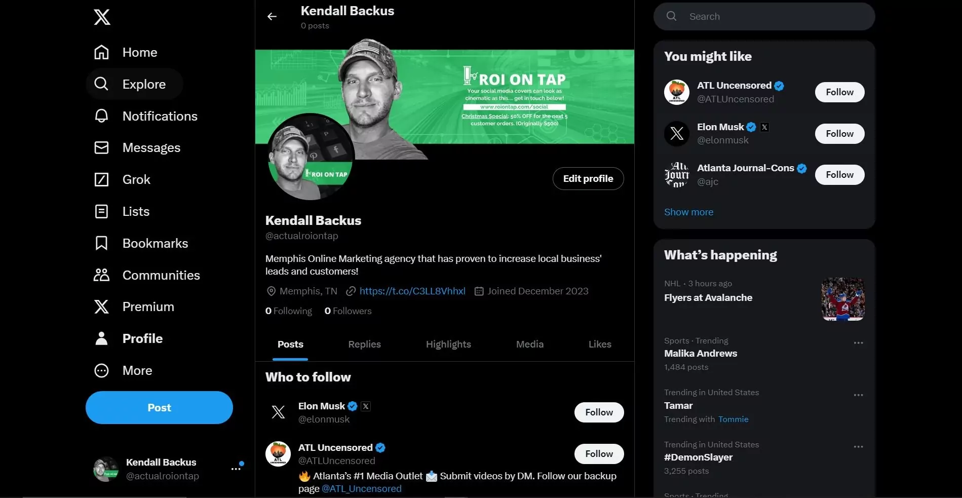Switch to the Replies tab
The image size is (962, 498).
coord(364,344)
